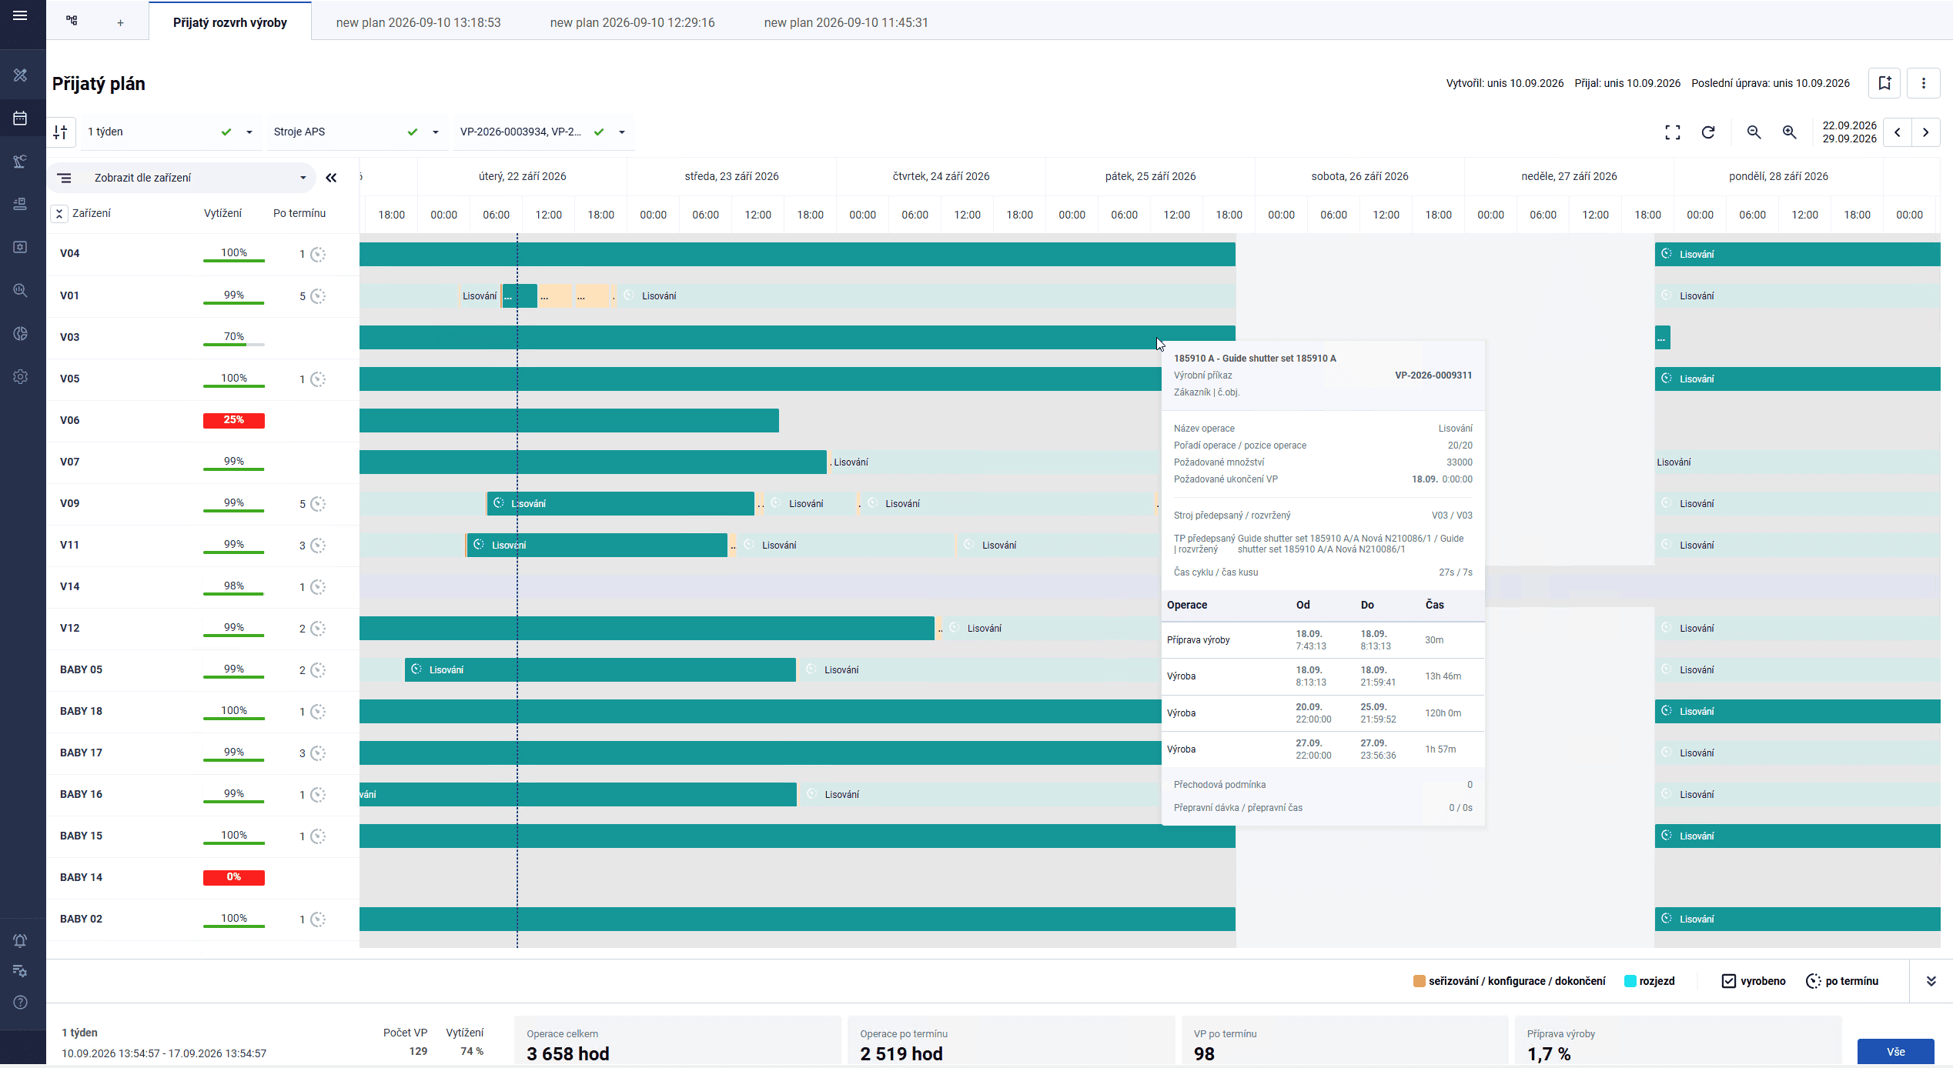This screenshot has width=1953, height=1068.
Task: Toggle the po termínu legend filter
Action: (1842, 981)
